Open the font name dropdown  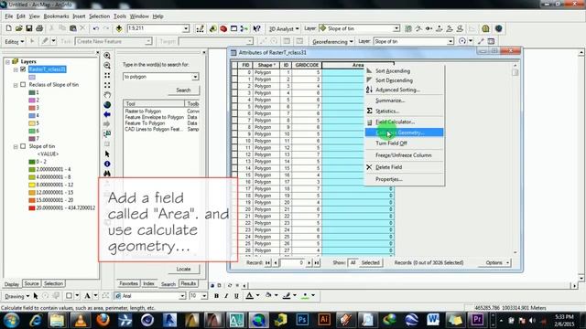pyautogui.click(x=182, y=296)
